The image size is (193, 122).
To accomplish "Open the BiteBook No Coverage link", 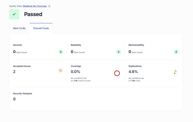I will (x=35, y=6).
